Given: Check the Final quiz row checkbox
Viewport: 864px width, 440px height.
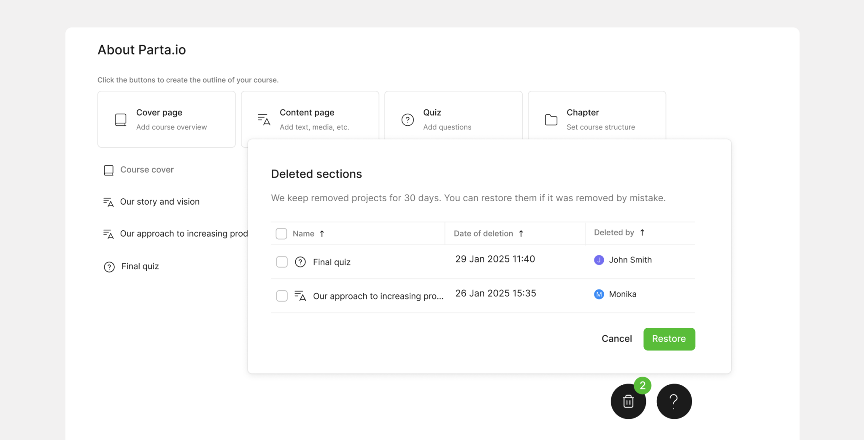Looking at the screenshot, I should 282,262.
